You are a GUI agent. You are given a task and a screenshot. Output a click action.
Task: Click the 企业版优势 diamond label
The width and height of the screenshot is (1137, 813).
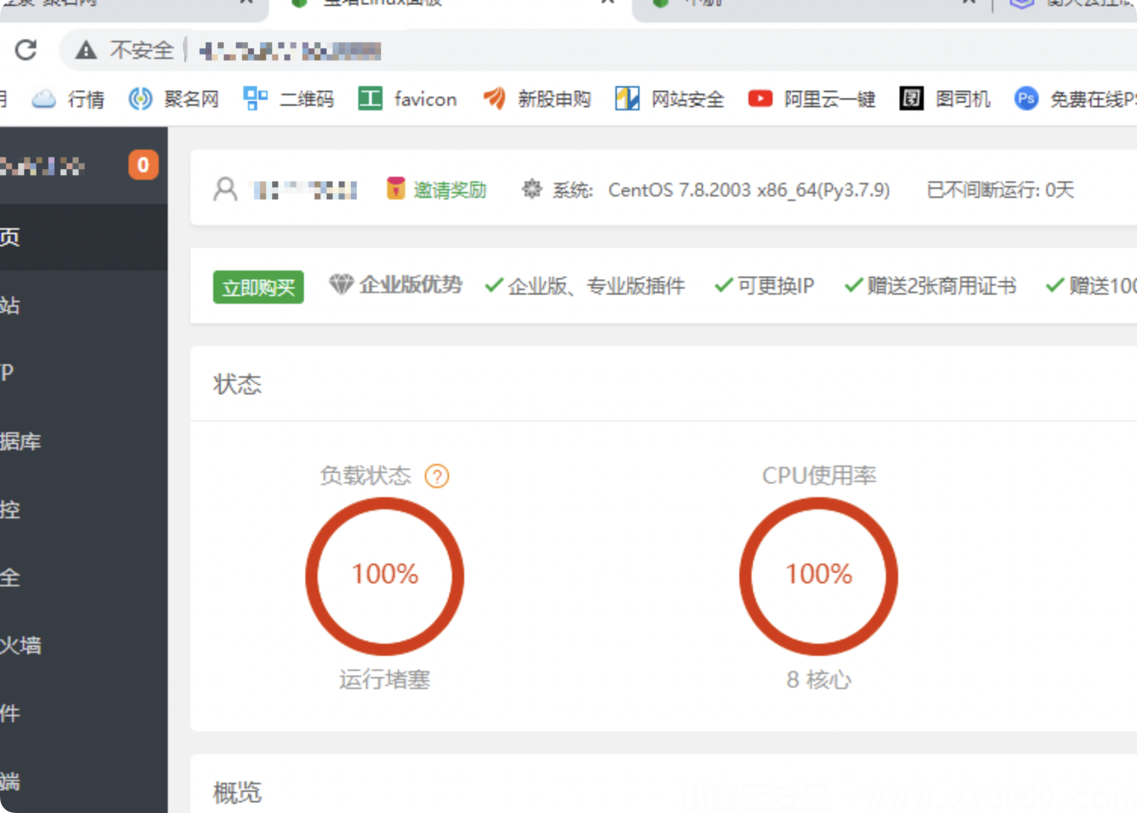tap(396, 285)
